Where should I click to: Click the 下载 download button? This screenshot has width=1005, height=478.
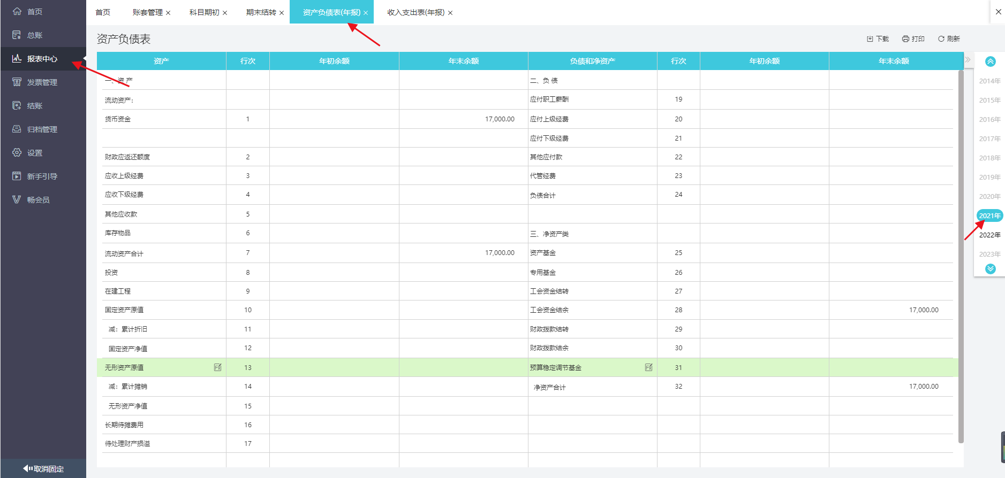[x=878, y=39]
